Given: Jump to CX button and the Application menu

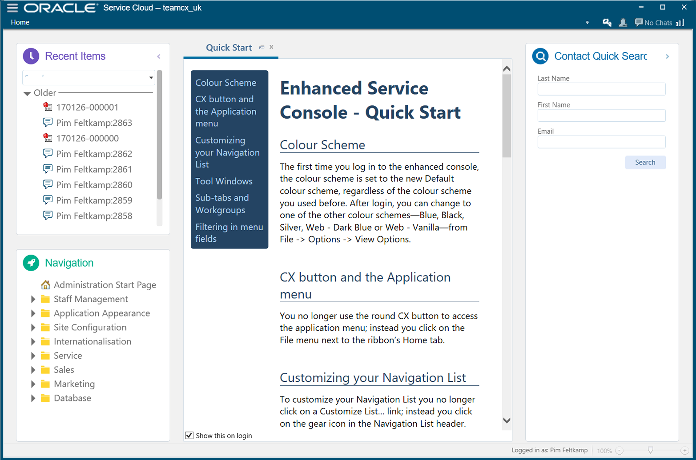Looking at the screenshot, I should coord(226,111).
